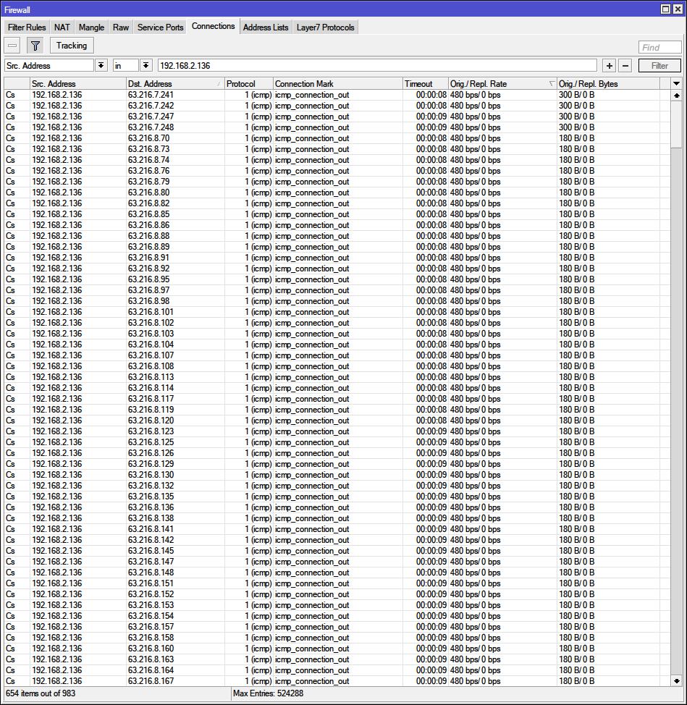Open the Address Lists tab
The height and width of the screenshot is (705, 687).
point(265,28)
